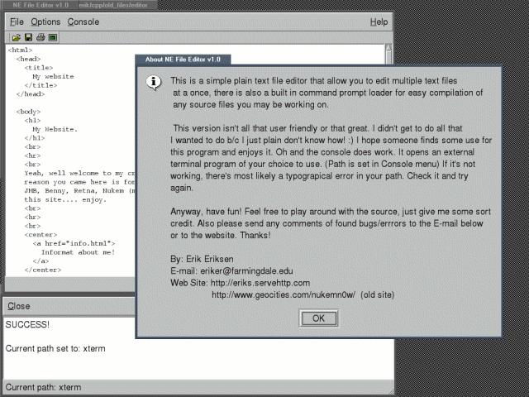
Task: Open the Console menu
Action: pyautogui.click(x=83, y=22)
